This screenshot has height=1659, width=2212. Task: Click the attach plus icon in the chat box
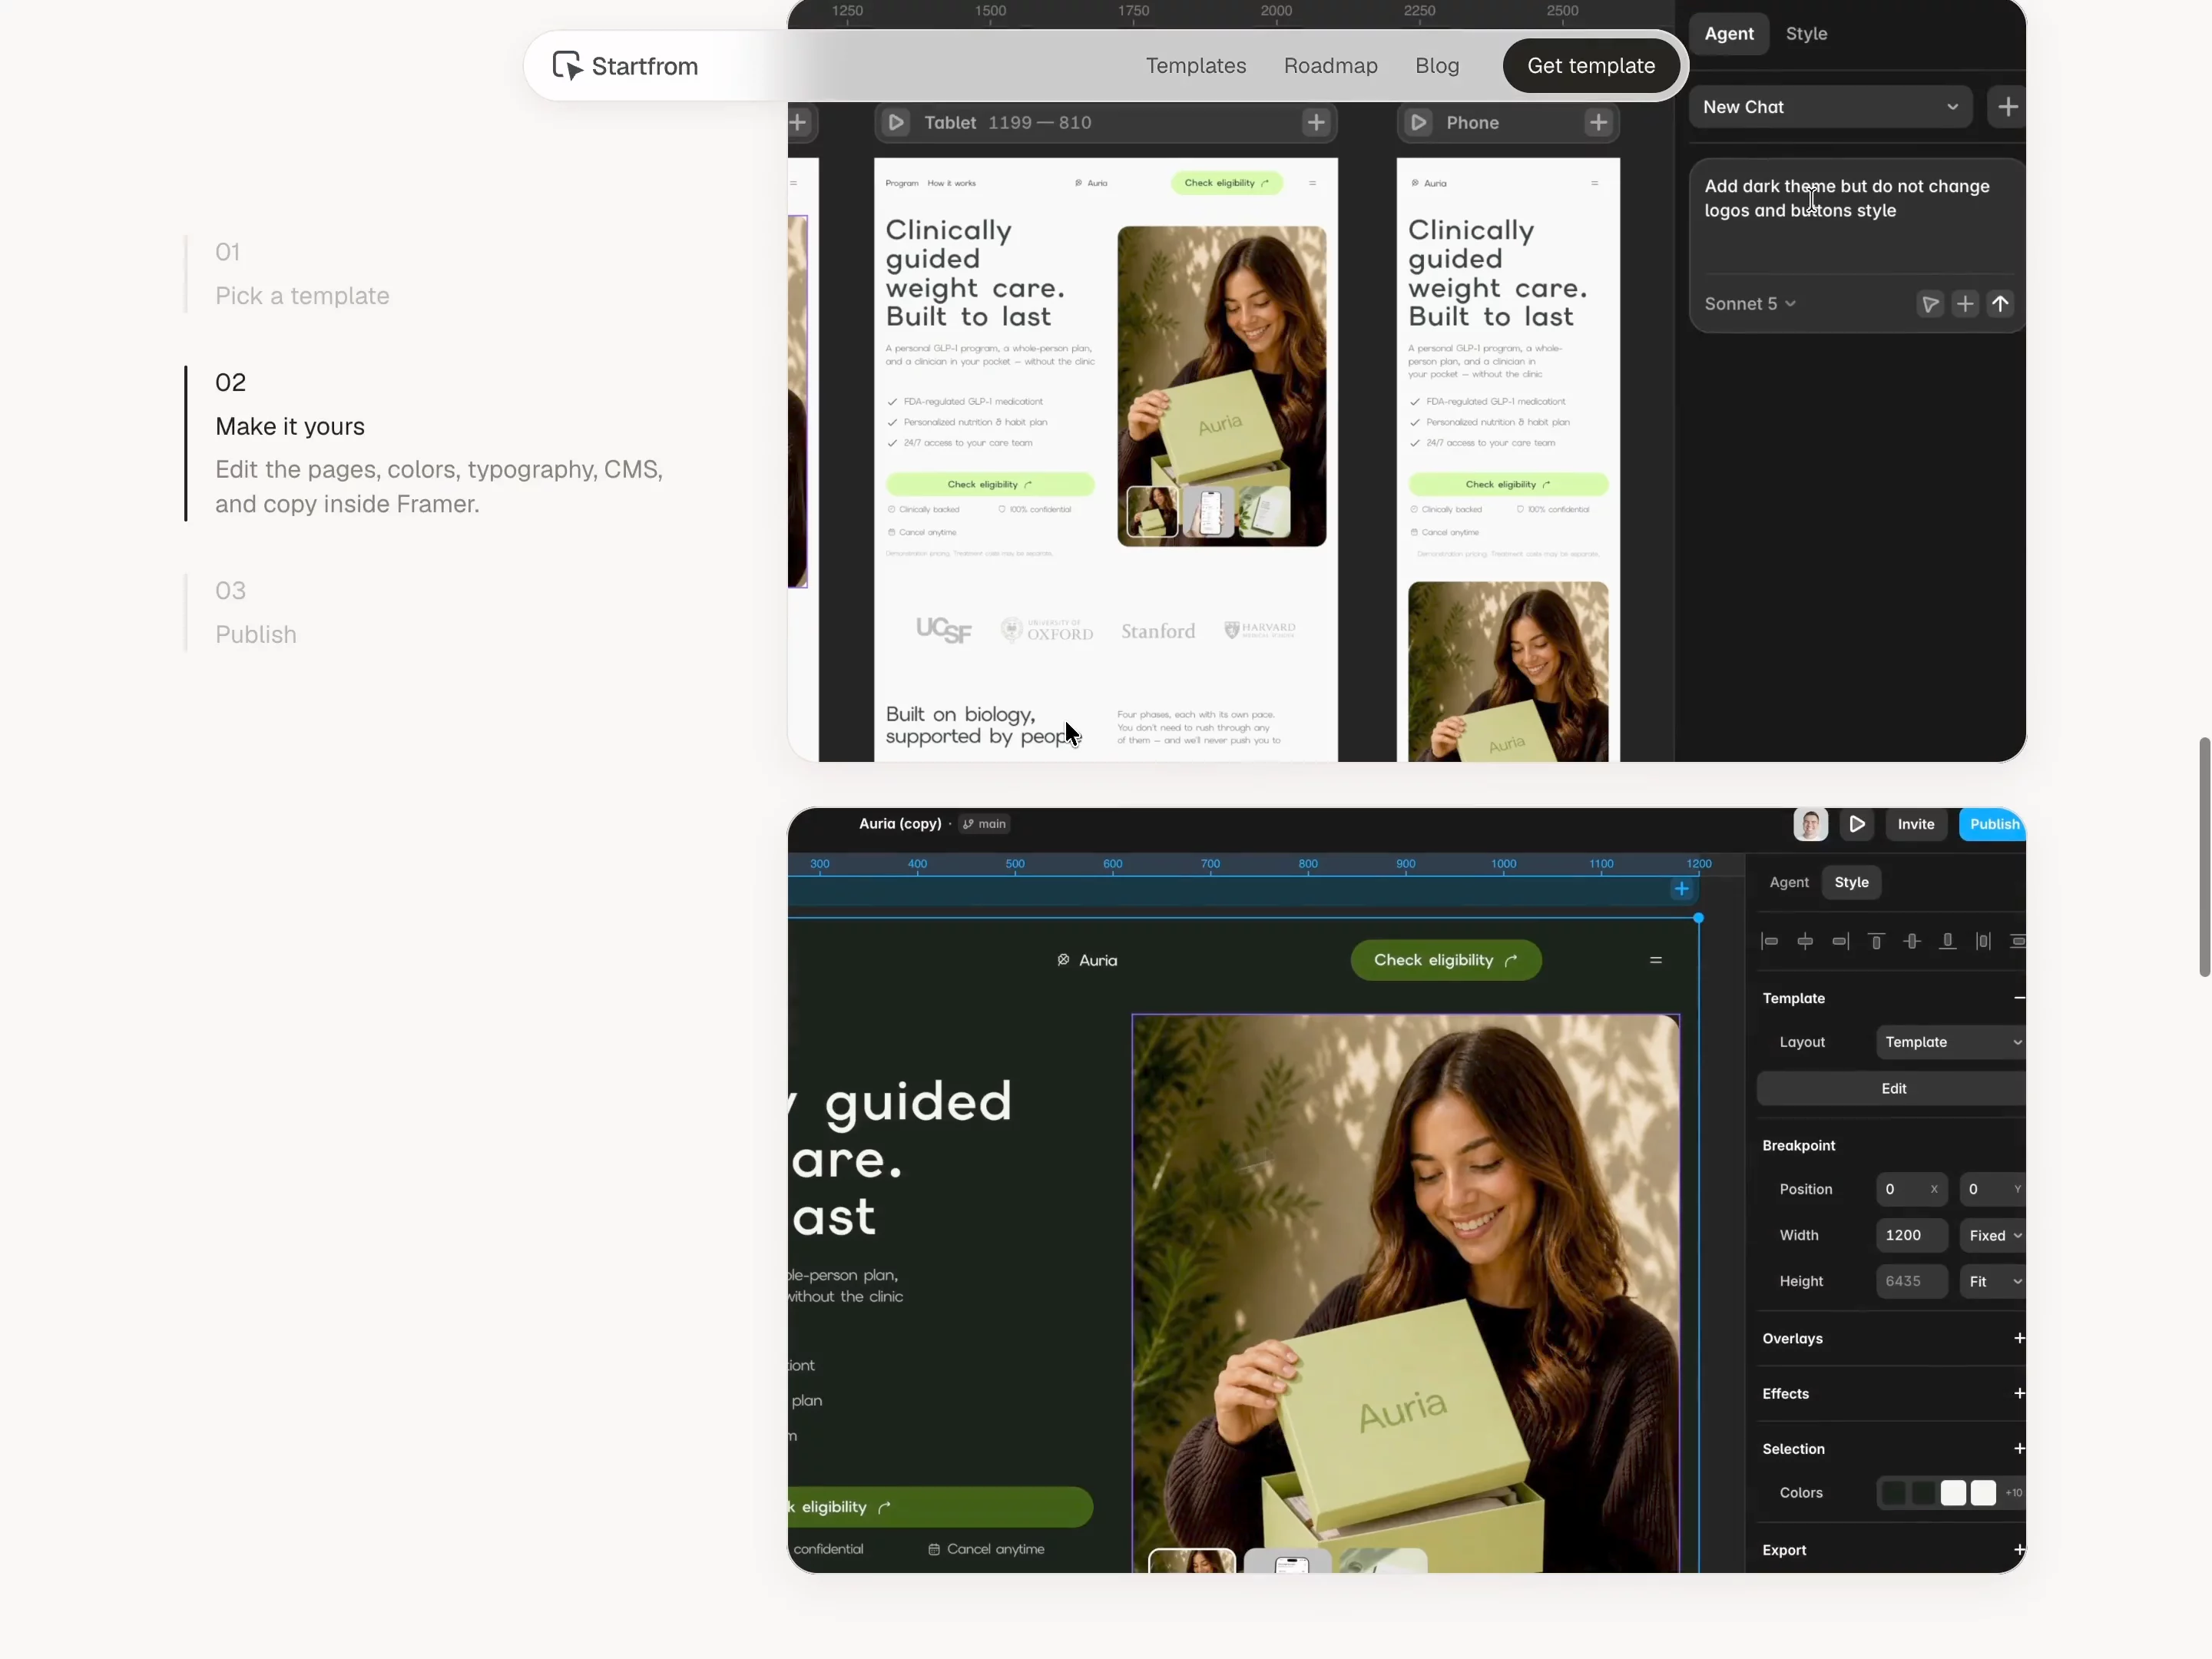[1965, 304]
